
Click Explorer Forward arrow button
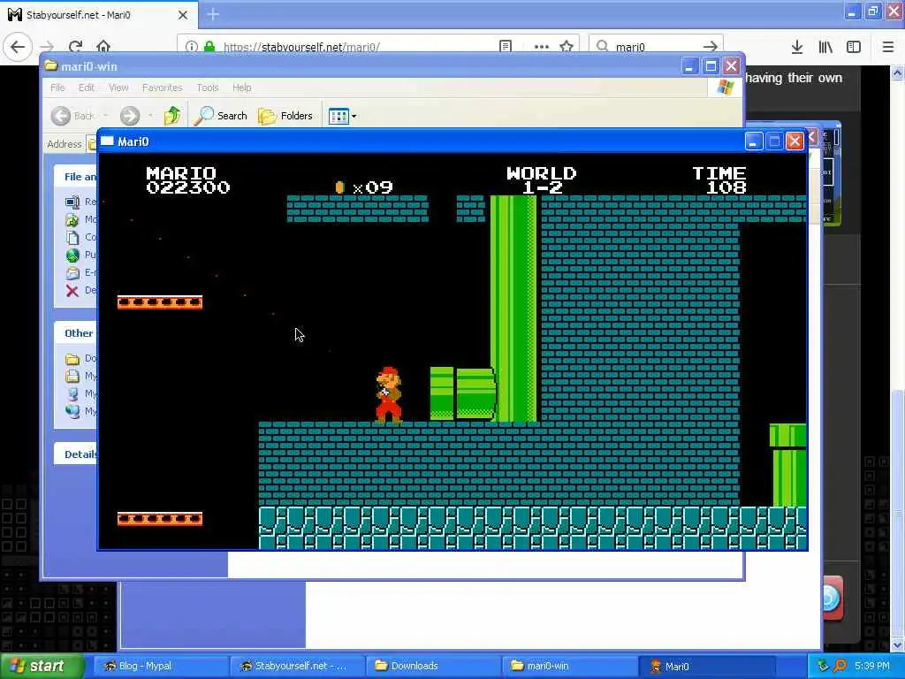130,116
